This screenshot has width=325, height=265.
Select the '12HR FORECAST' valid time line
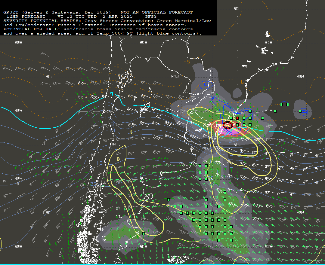82,16
